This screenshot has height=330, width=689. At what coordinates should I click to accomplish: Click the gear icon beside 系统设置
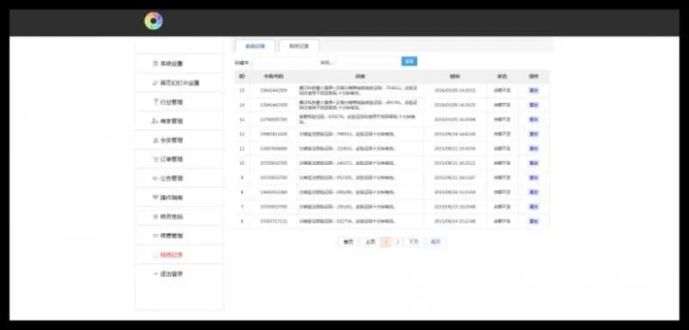pos(155,64)
